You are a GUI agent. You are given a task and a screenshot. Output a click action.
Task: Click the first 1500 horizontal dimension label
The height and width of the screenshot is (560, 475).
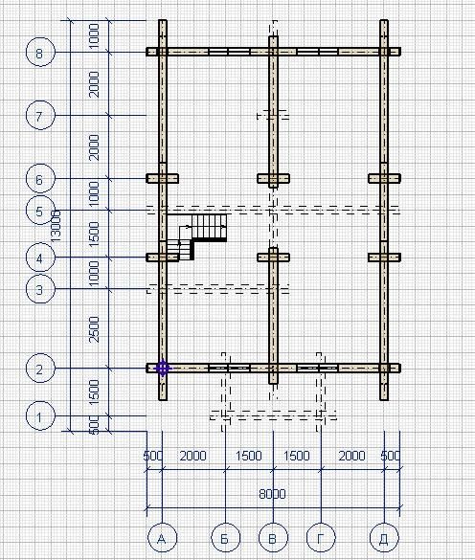pos(249,456)
